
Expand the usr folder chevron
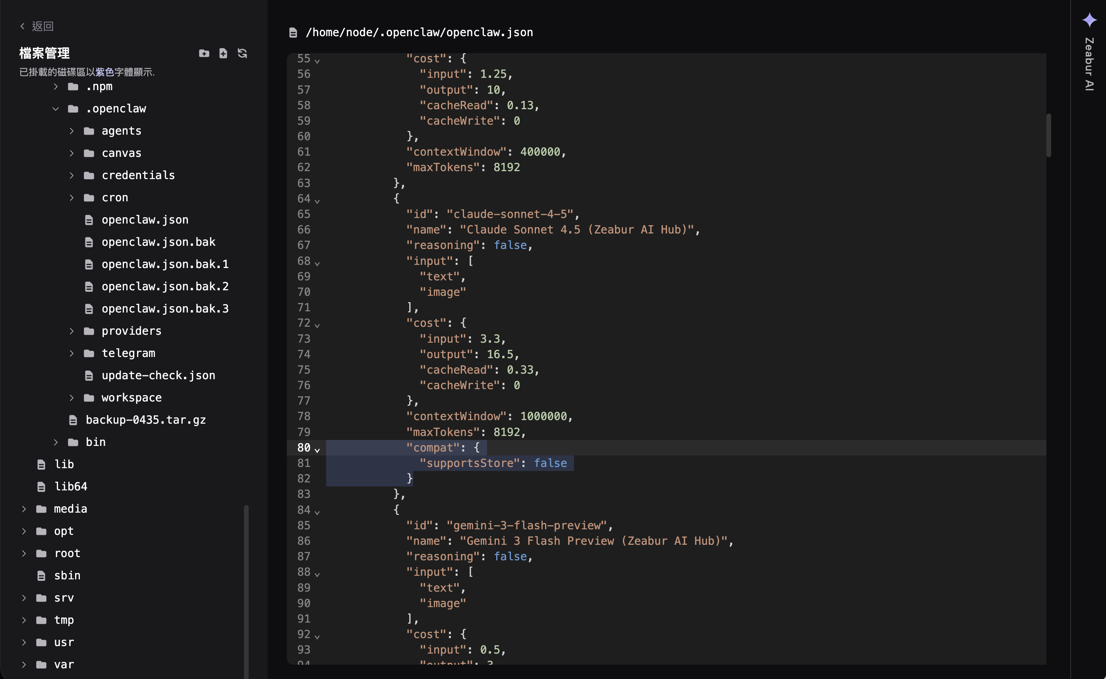[x=24, y=642]
